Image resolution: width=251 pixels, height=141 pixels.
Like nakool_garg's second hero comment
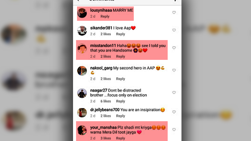tap(174, 70)
